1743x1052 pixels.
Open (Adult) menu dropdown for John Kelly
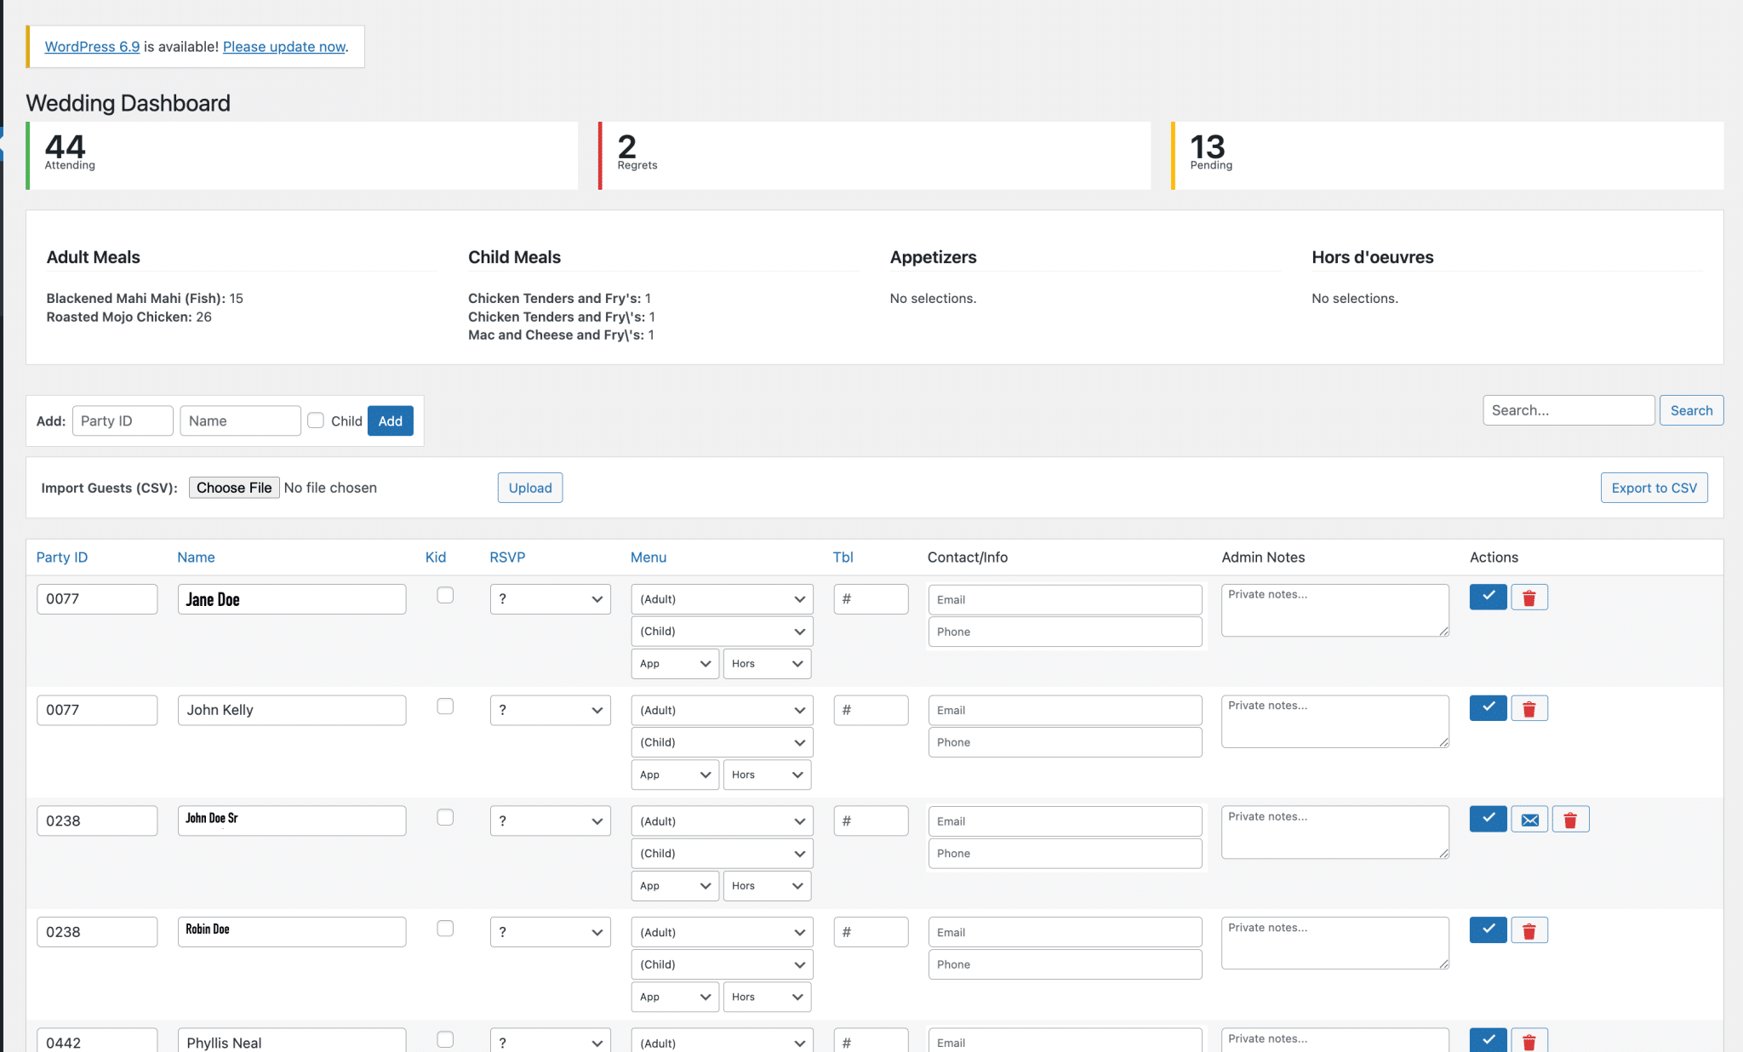click(x=722, y=711)
